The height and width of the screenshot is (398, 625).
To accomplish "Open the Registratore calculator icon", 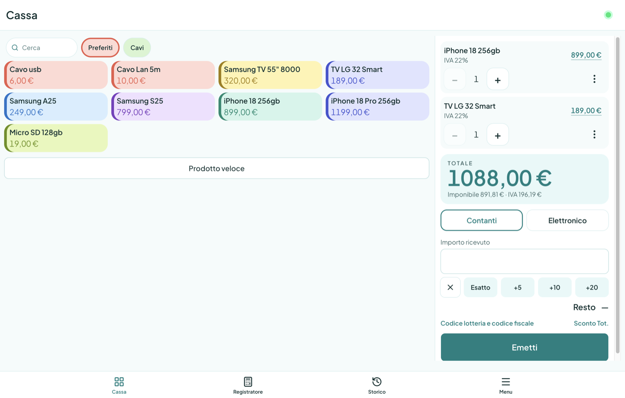I will [248, 382].
